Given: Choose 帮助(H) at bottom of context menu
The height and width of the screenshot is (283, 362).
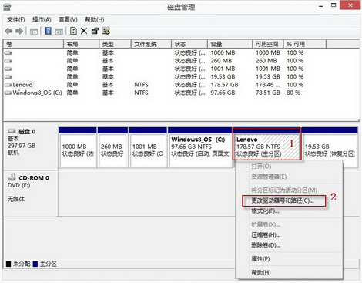Looking at the screenshot, I should 261,272.
